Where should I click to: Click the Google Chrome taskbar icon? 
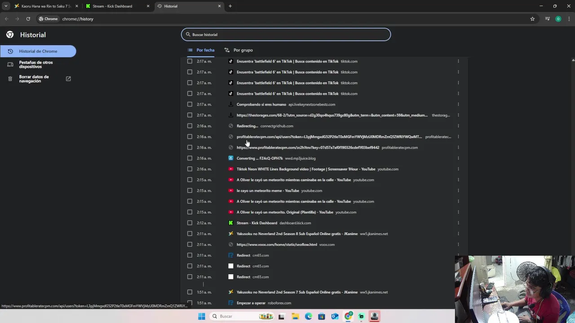(348, 316)
